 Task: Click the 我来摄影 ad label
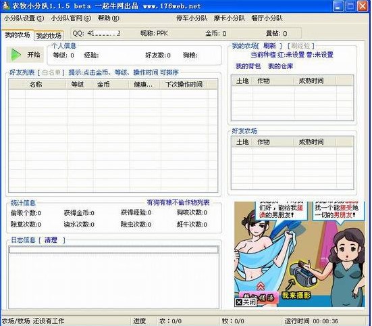pyautogui.click(x=296, y=296)
